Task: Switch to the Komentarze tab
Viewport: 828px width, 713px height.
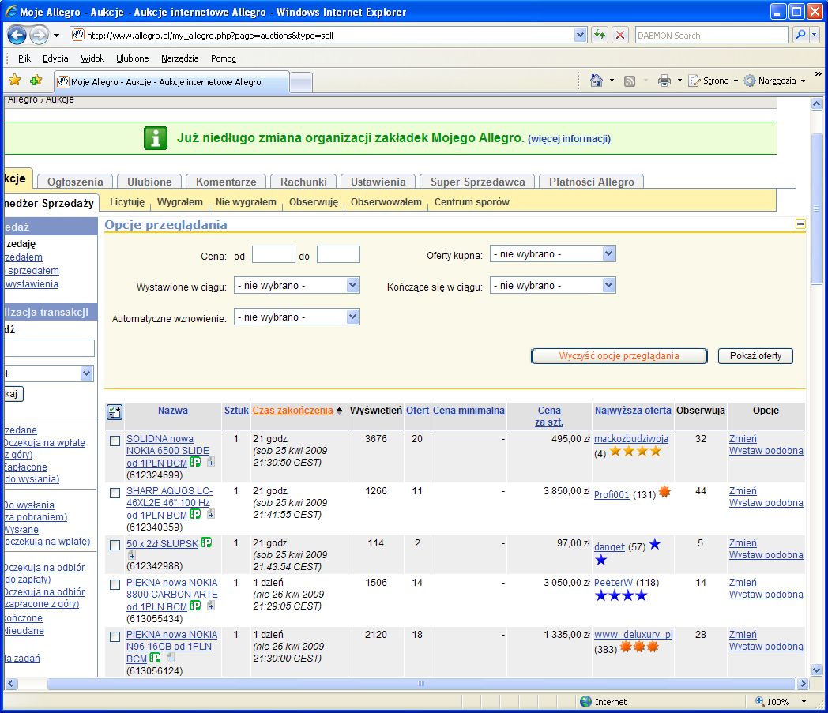Action: click(x=226, y=182)
